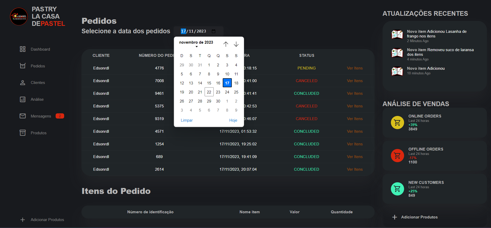Click Ver Itens for order 689
Screen dimensions: 491x228
(355, 157)
